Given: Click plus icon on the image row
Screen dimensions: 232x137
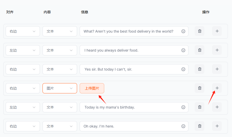Looking at the screenshot, I should [217, 88].
